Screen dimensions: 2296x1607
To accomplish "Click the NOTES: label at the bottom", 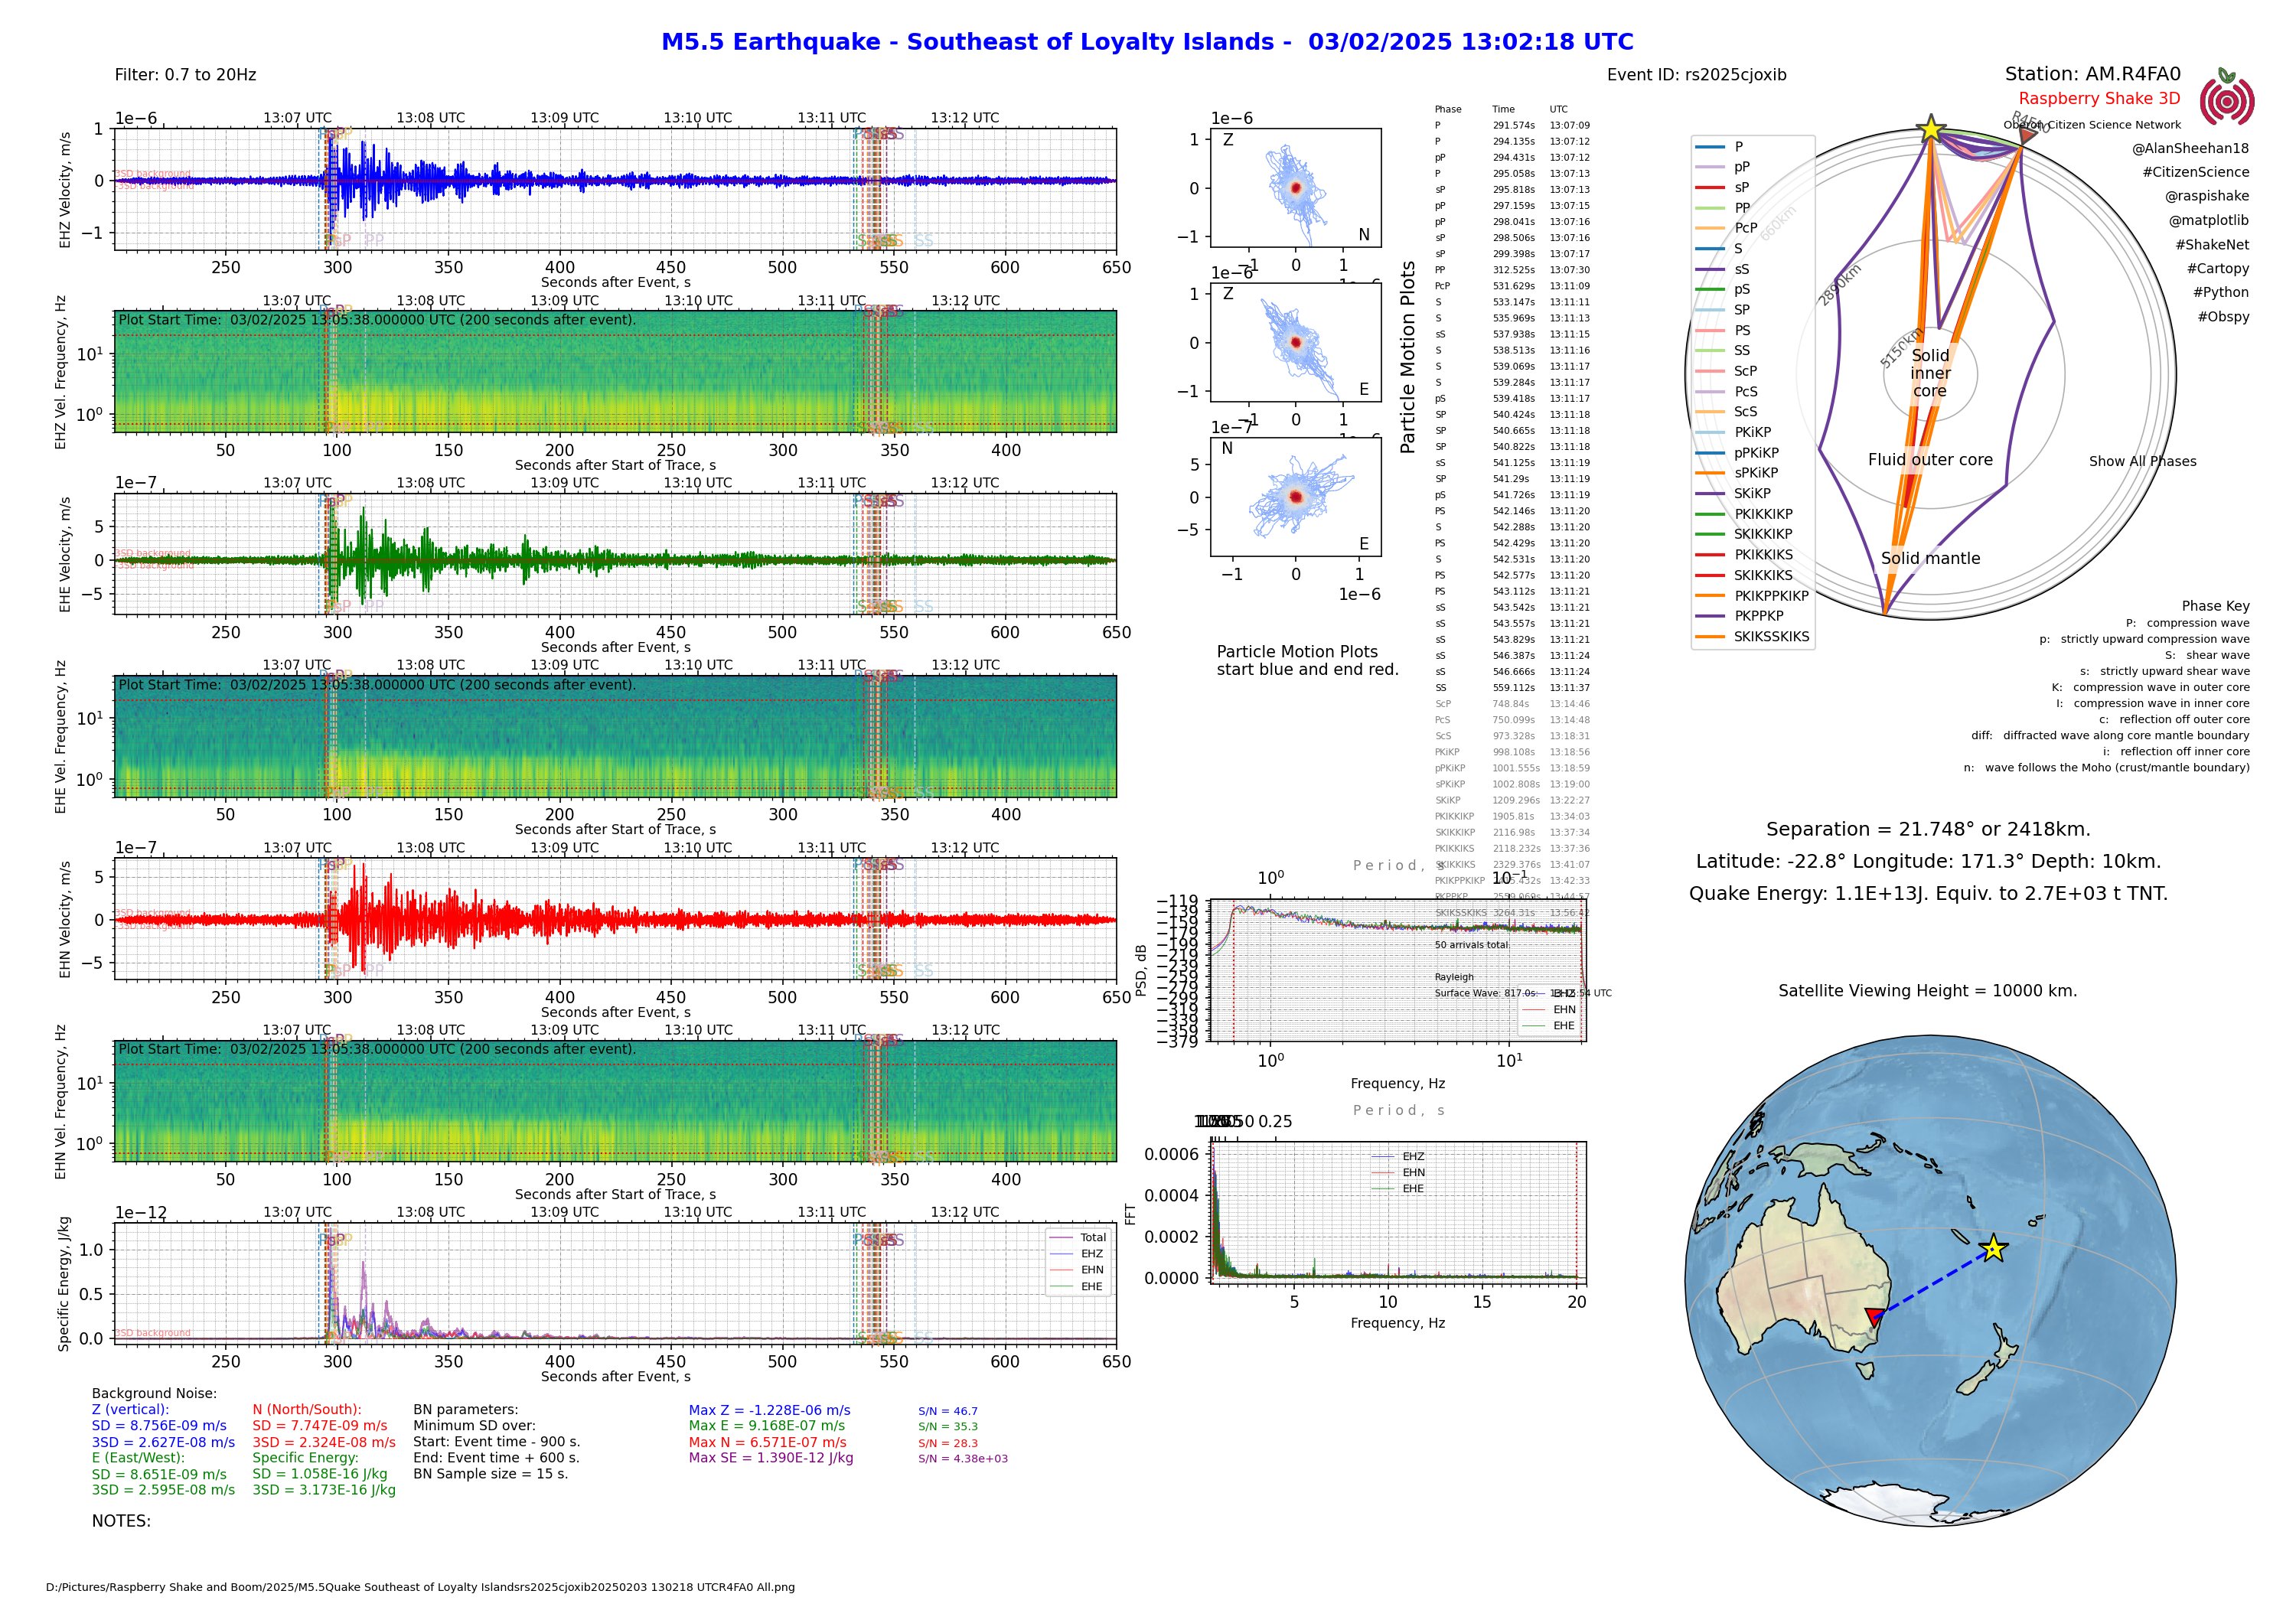I will point(121,1521).
